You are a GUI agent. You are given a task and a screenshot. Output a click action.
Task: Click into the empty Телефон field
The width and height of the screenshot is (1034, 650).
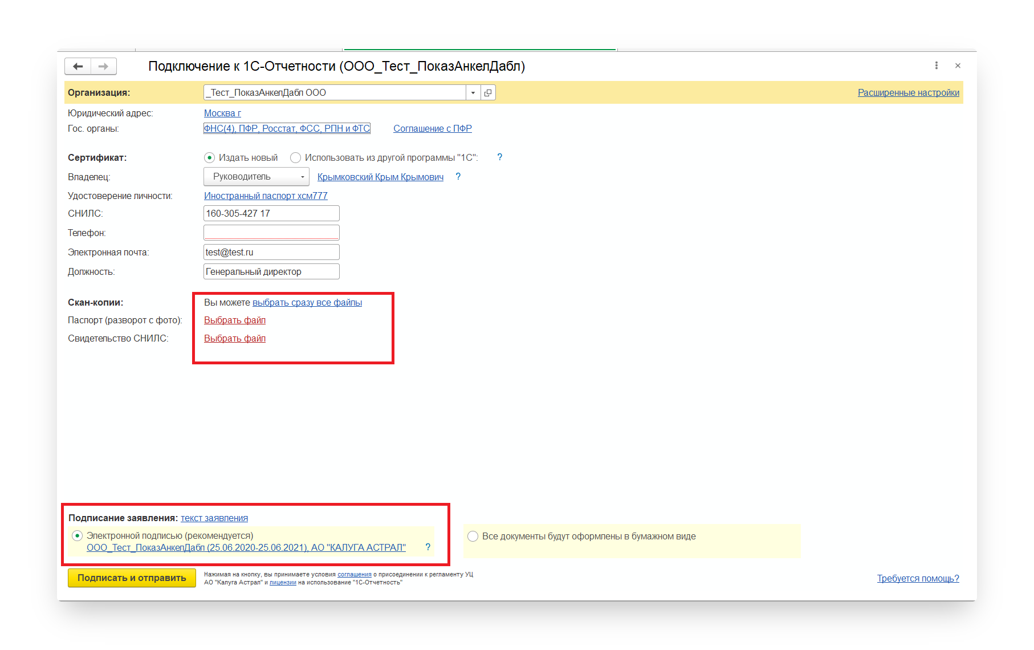tap(271, 233)
